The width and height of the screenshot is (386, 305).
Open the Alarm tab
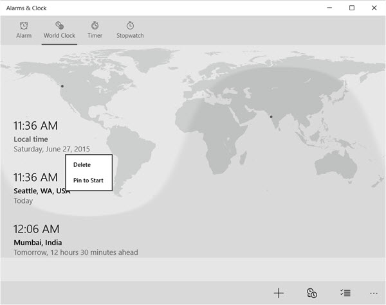pyautogui.click(x=24, y=30)
